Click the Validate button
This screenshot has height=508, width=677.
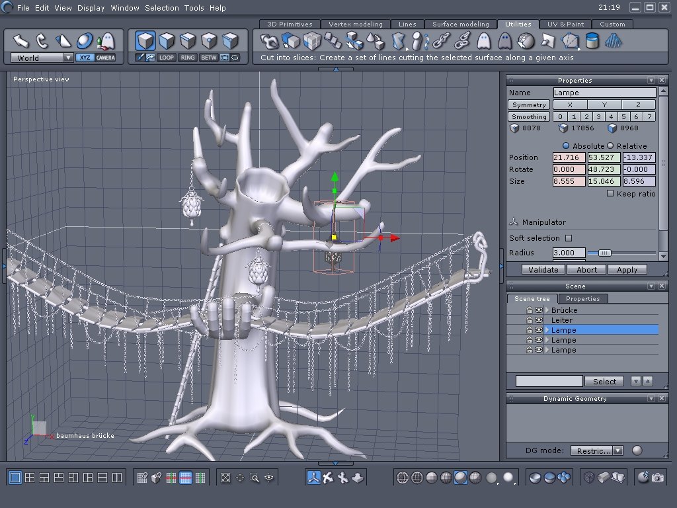(543, 269)
